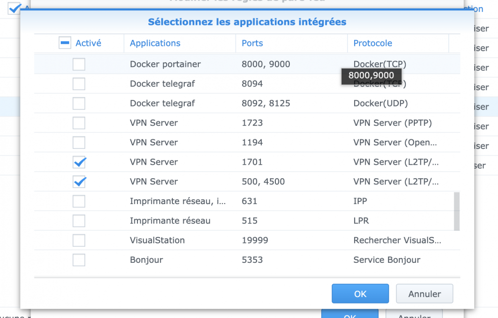Select the VisualStation row name
The width and height of the screenshot is (498, 318).
tap(157, 240)
